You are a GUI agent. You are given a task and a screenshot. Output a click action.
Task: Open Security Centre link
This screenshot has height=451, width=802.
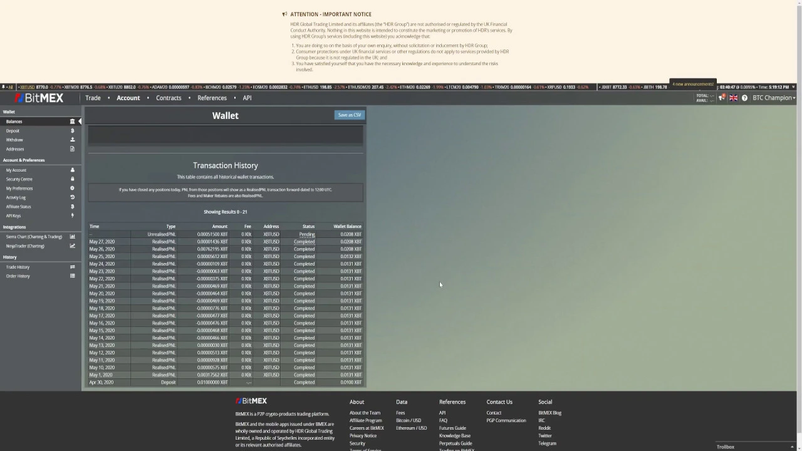point(19,179)
